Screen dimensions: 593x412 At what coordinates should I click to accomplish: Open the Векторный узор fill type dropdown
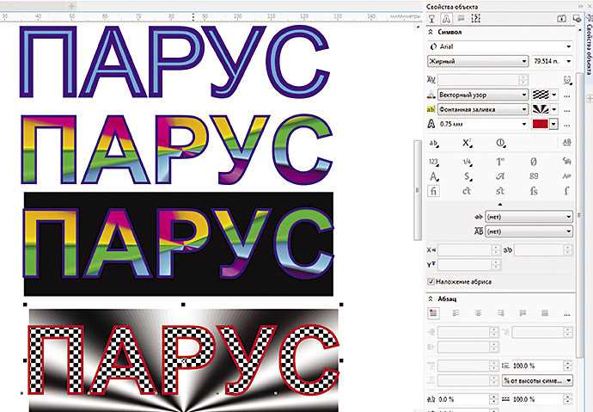point(483,95)
